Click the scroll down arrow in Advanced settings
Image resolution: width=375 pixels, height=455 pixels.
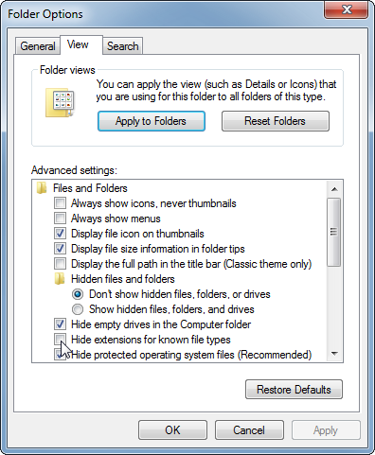[x=334, y=354]
